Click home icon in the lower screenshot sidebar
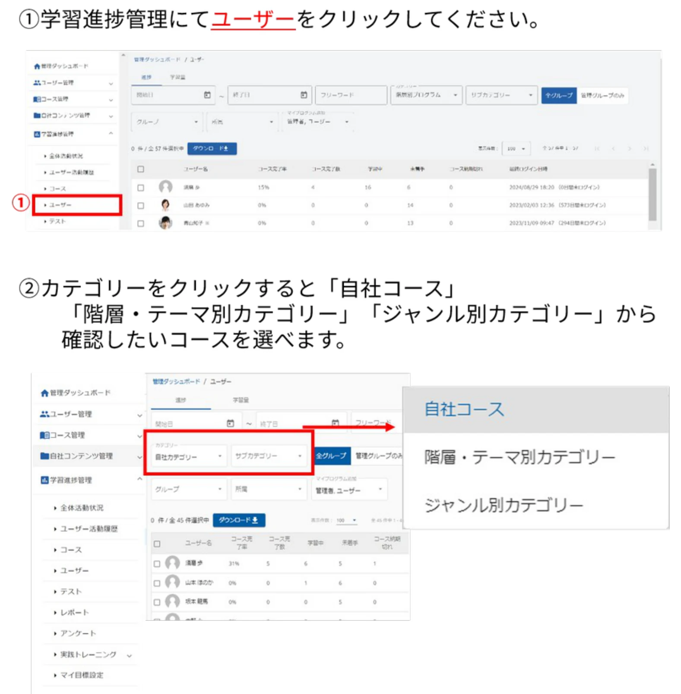Screen dimensions: 681x694 [44, 393]
